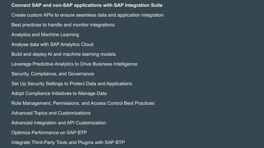Click 'Analyse data with SAP Analytics Cloud'
Viewport: 264px width, 148px height.
pos(52,44)
